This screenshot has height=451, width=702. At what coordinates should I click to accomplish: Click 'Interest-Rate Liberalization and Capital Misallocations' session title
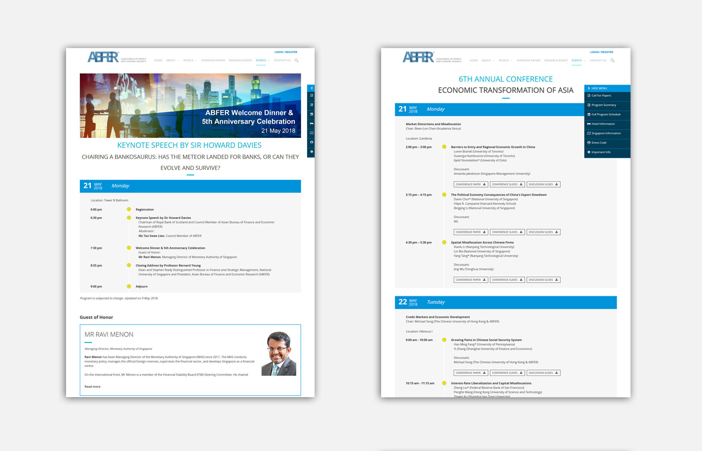tap(491, 383)
